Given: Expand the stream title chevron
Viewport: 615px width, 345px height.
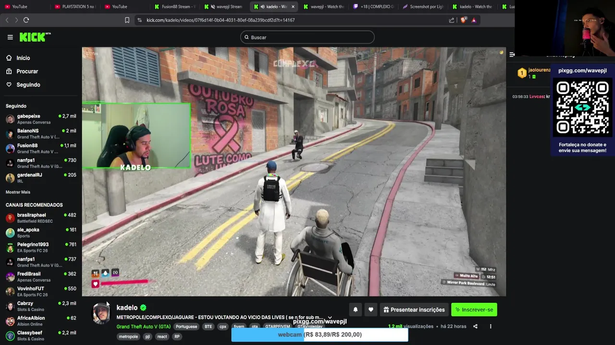Looking at the screenshot, I should pos(330,317).
